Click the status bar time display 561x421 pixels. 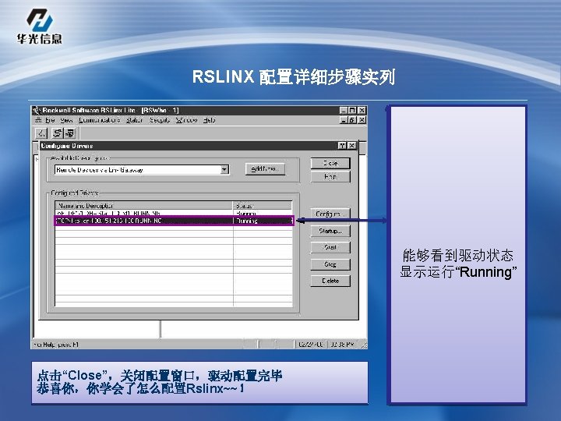point(342,345)
